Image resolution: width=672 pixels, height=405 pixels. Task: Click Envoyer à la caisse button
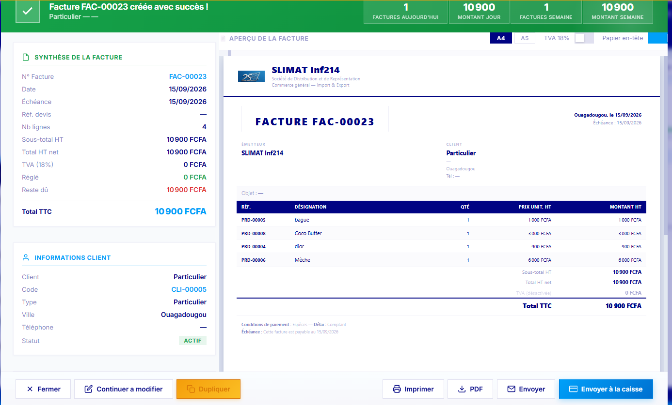[x=606, y=389]
